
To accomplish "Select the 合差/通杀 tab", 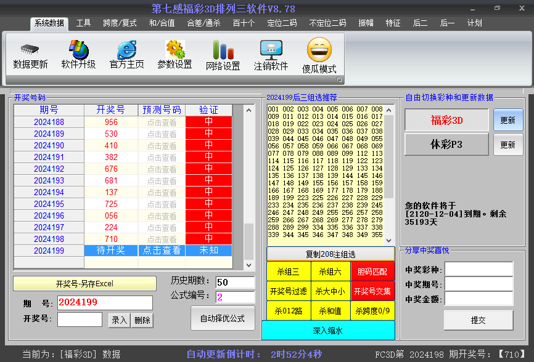I will pos(203,23).
